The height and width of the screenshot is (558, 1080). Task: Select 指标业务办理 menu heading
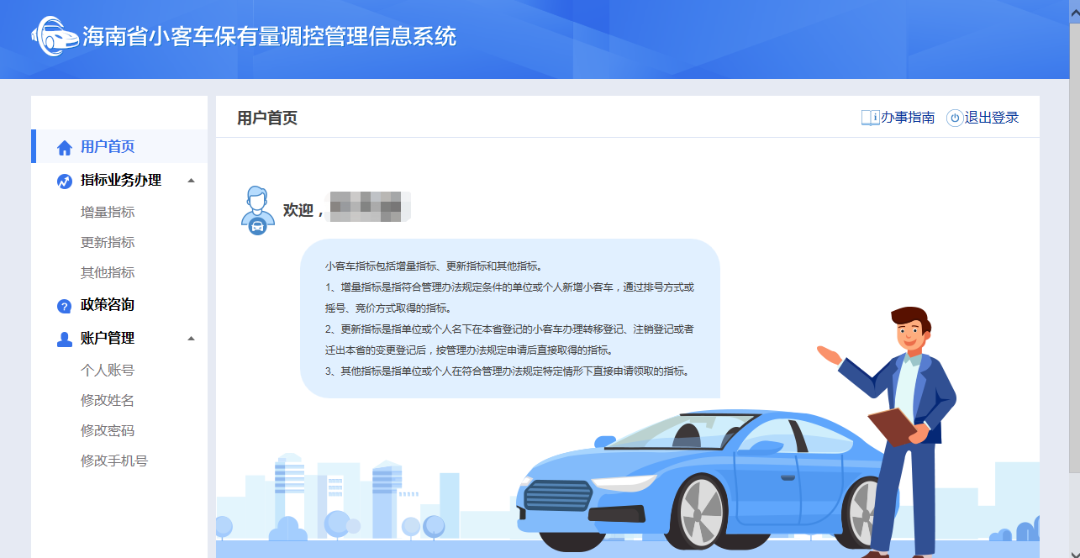pyautogui.click(x=121, y=180)
